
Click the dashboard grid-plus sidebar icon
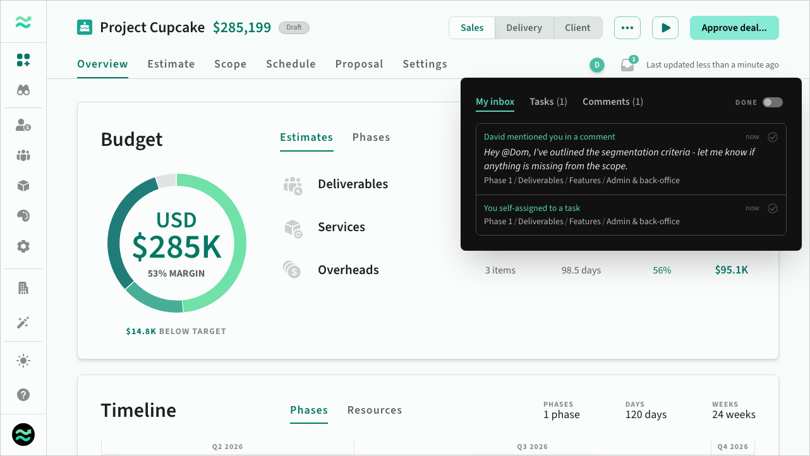pos(23,61)
